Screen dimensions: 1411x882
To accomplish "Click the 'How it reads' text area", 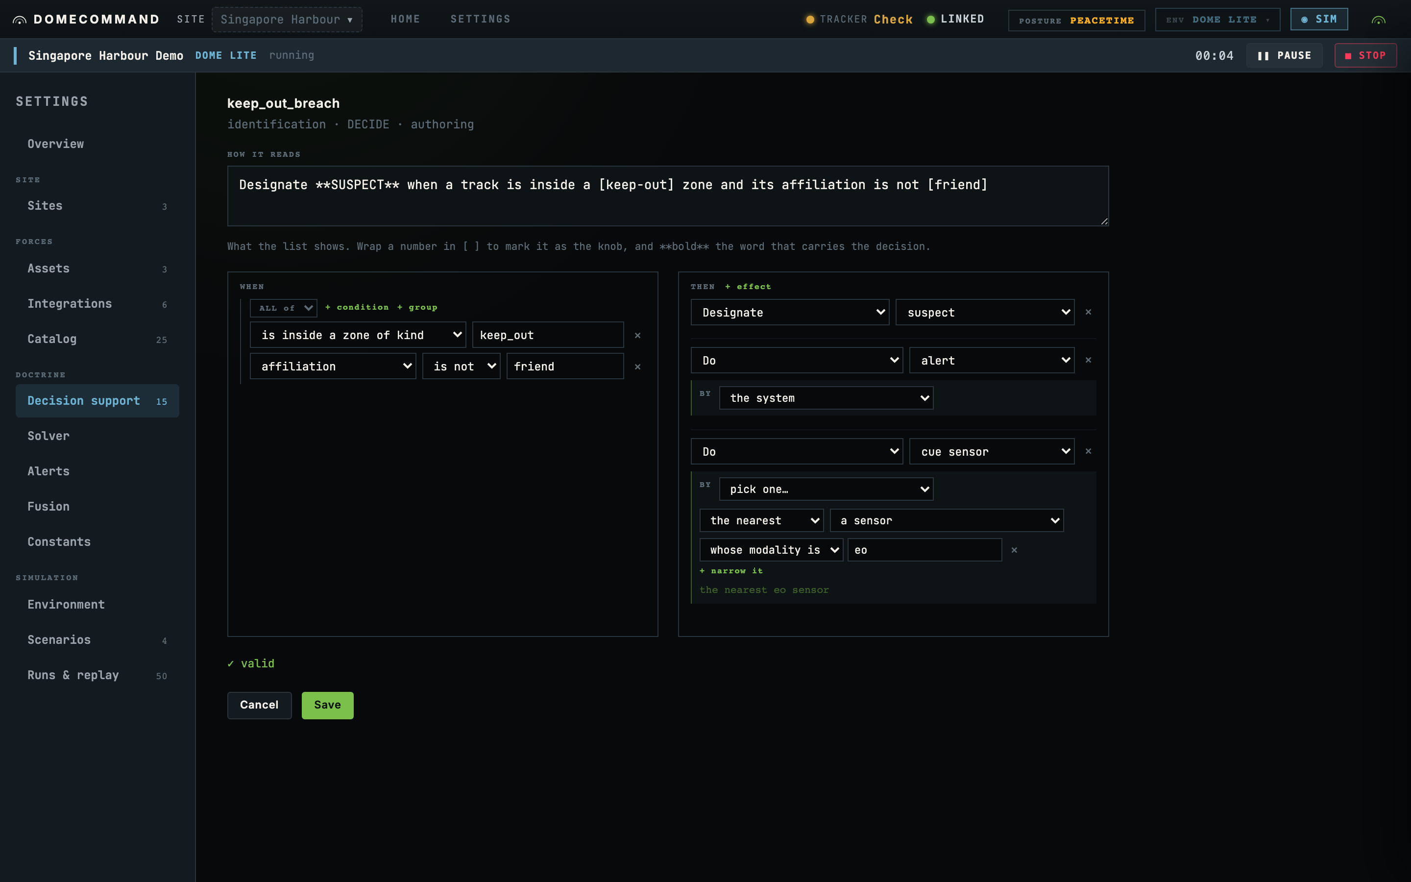I will click(x=668, y=196).
